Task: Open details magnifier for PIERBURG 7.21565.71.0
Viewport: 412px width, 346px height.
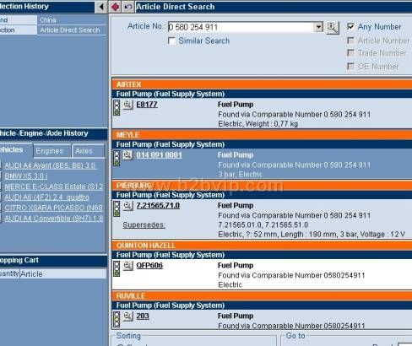Action: (128, 206)
